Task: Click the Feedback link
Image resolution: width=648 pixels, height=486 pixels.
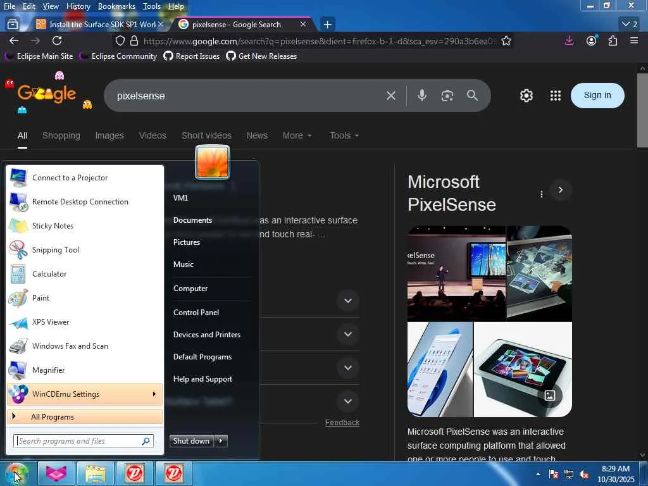Action: tap(342, 422)
